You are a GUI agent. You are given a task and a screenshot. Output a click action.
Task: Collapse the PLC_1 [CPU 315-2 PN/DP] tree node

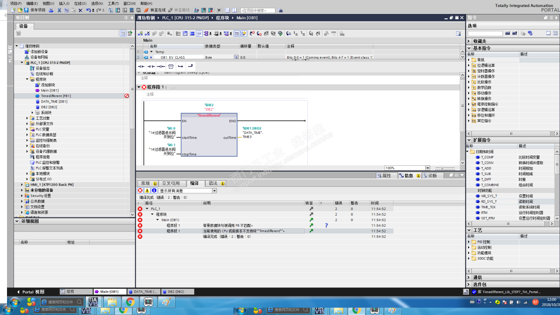[x=22, y=63]
